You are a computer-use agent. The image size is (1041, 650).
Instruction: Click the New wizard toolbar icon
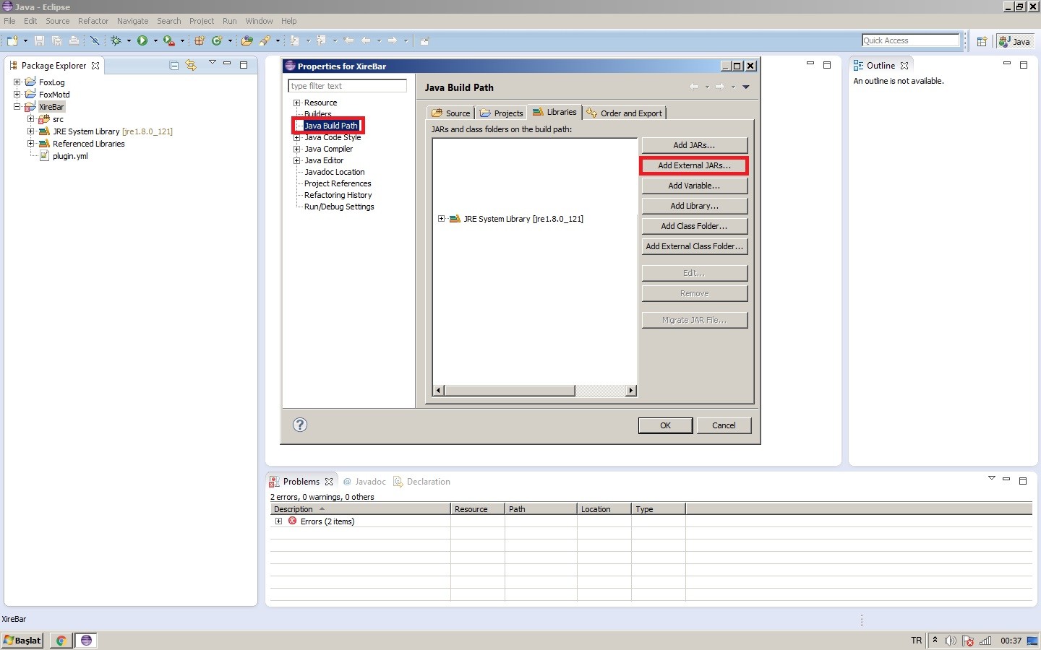tap(12, 40)
